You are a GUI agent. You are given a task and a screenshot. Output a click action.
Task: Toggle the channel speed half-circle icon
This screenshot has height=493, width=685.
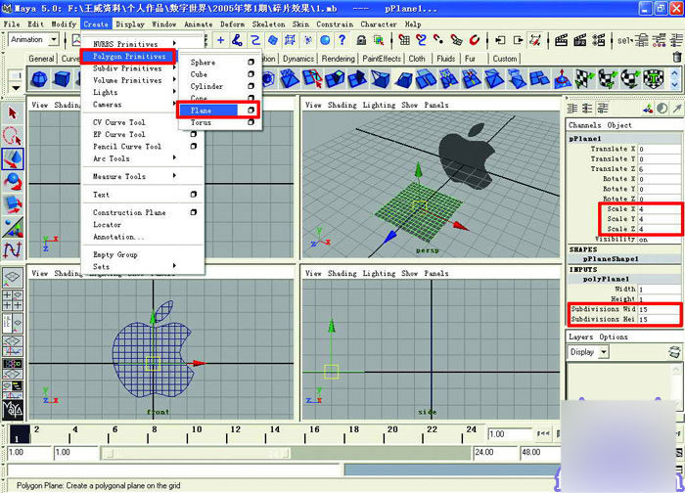click(662, 109)
